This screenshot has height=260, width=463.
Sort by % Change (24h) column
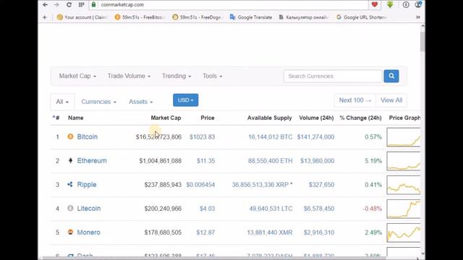tap(360, 118)
